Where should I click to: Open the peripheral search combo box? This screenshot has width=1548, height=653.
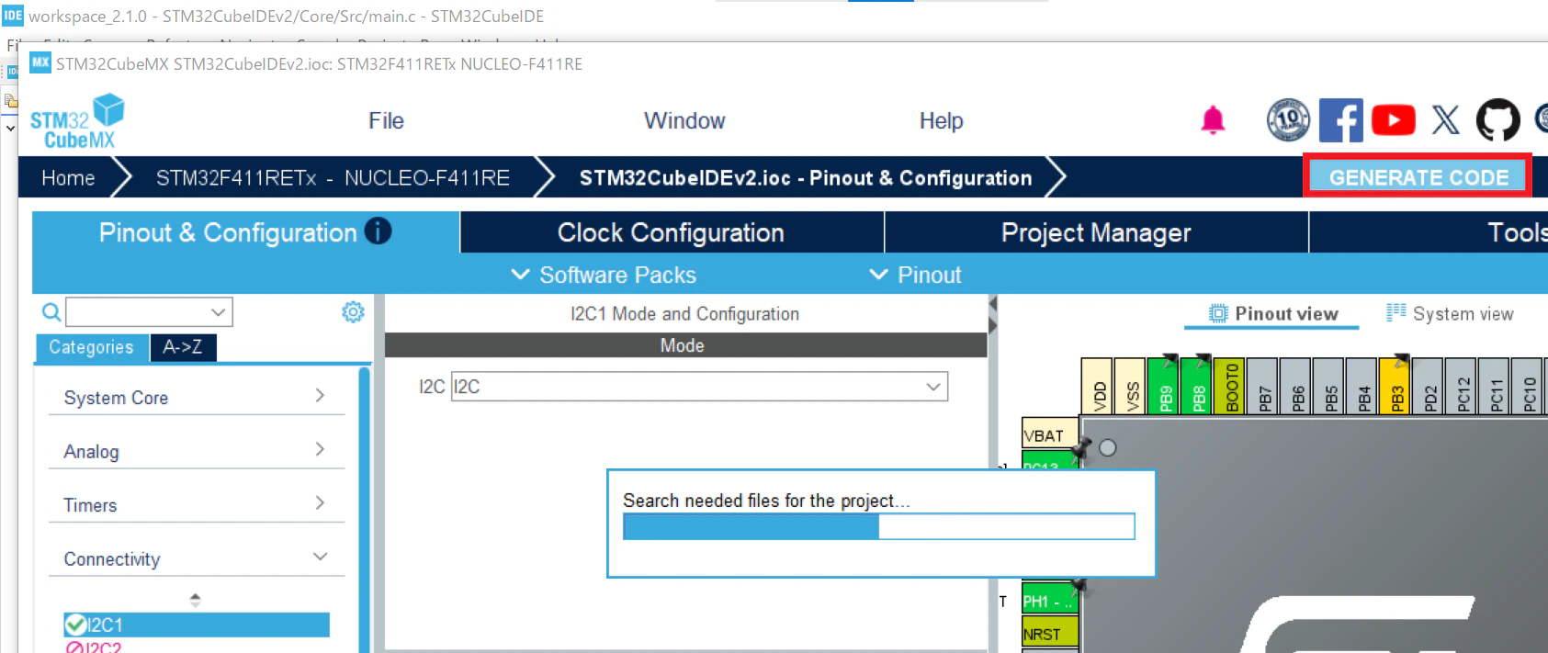(x=149, y=312)
